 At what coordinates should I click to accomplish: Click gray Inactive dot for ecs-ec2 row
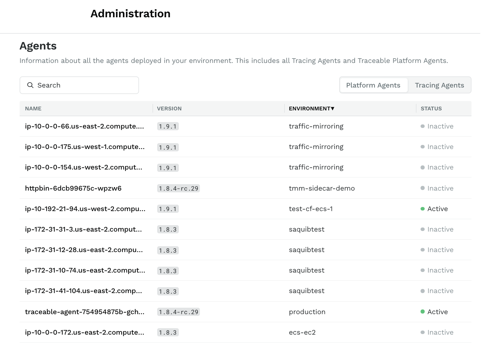click(x=422, y=332)
